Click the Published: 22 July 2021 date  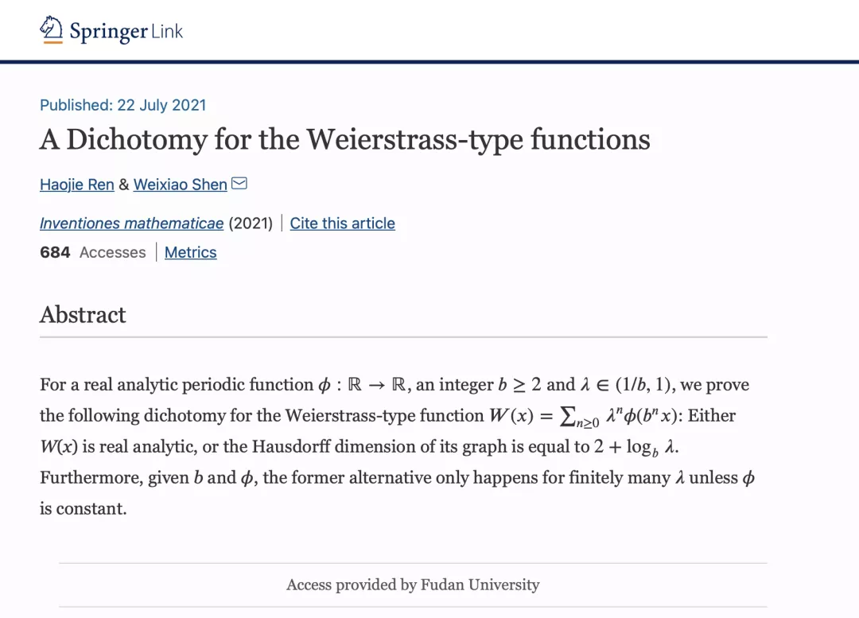click(122, 105)
